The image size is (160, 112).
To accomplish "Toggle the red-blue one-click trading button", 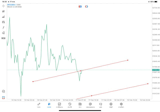I will [x=80, y=7].
